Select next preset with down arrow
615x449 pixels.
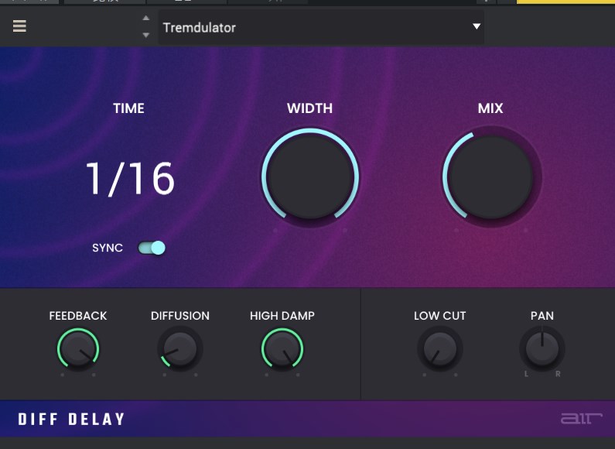click(146, 35)
